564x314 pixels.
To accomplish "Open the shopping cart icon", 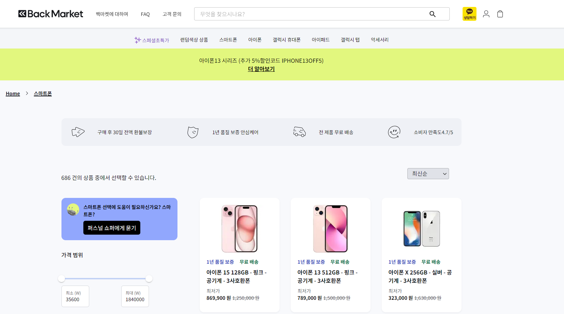I will (x=500, y=14).
